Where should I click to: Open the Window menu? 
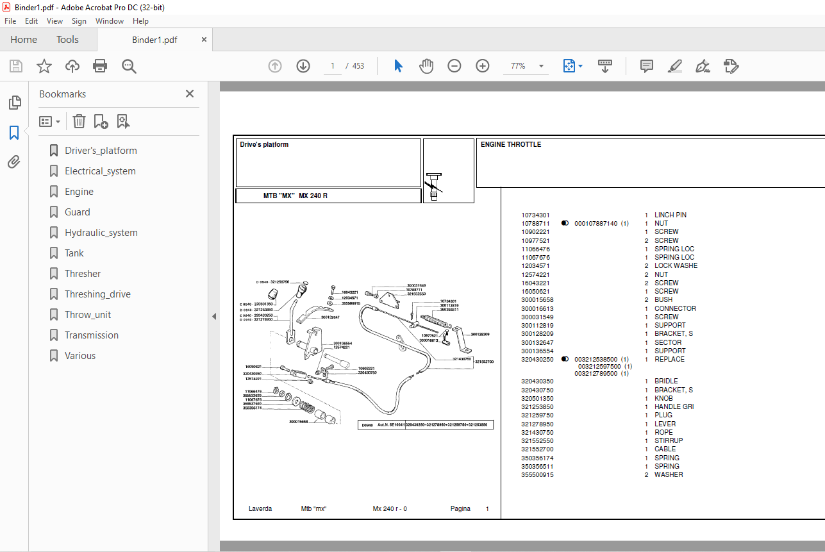point(110,21)
